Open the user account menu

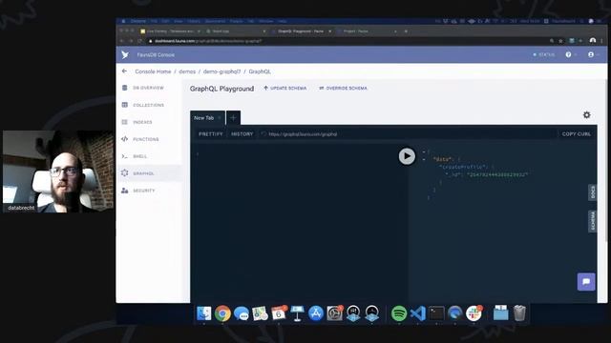click(591, 55)
